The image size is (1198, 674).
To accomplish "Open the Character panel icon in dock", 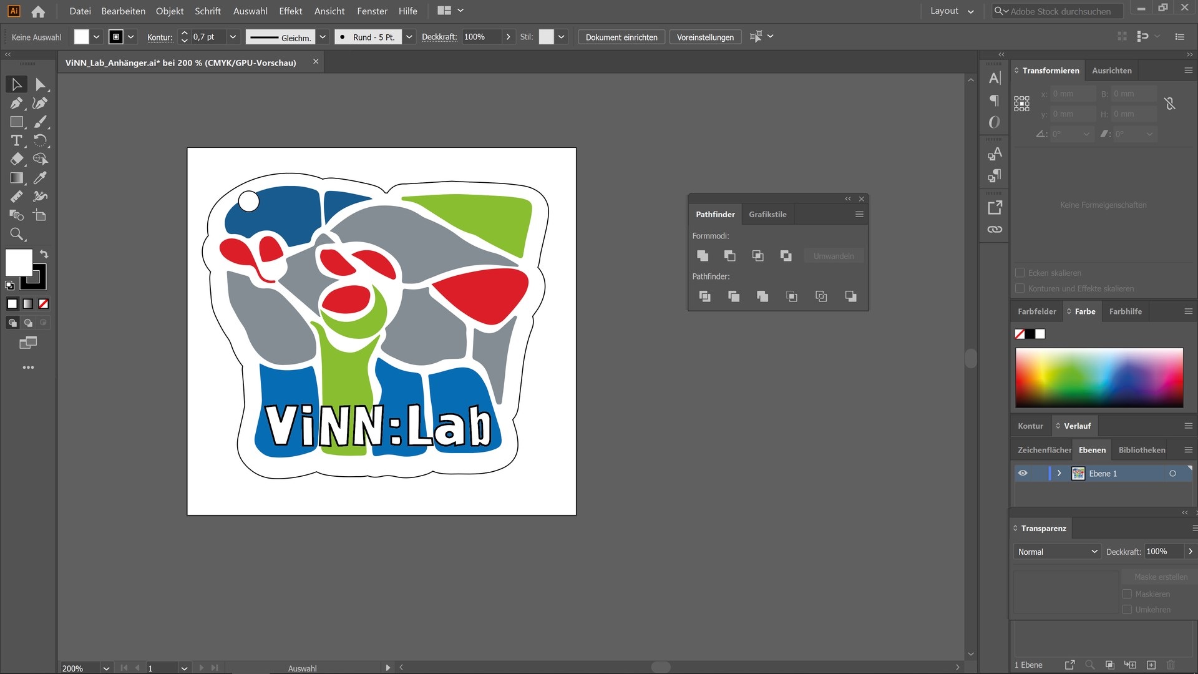I will (995, 78).
